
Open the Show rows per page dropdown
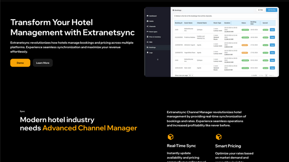tap(191, 75)
